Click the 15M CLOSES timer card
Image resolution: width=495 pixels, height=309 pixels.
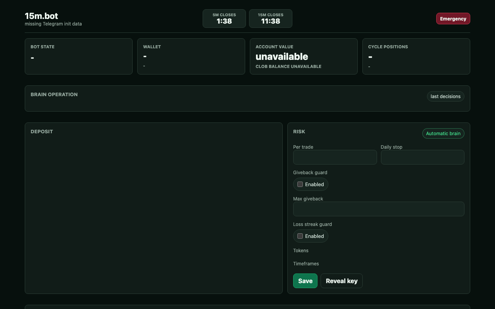coord(271,19)
